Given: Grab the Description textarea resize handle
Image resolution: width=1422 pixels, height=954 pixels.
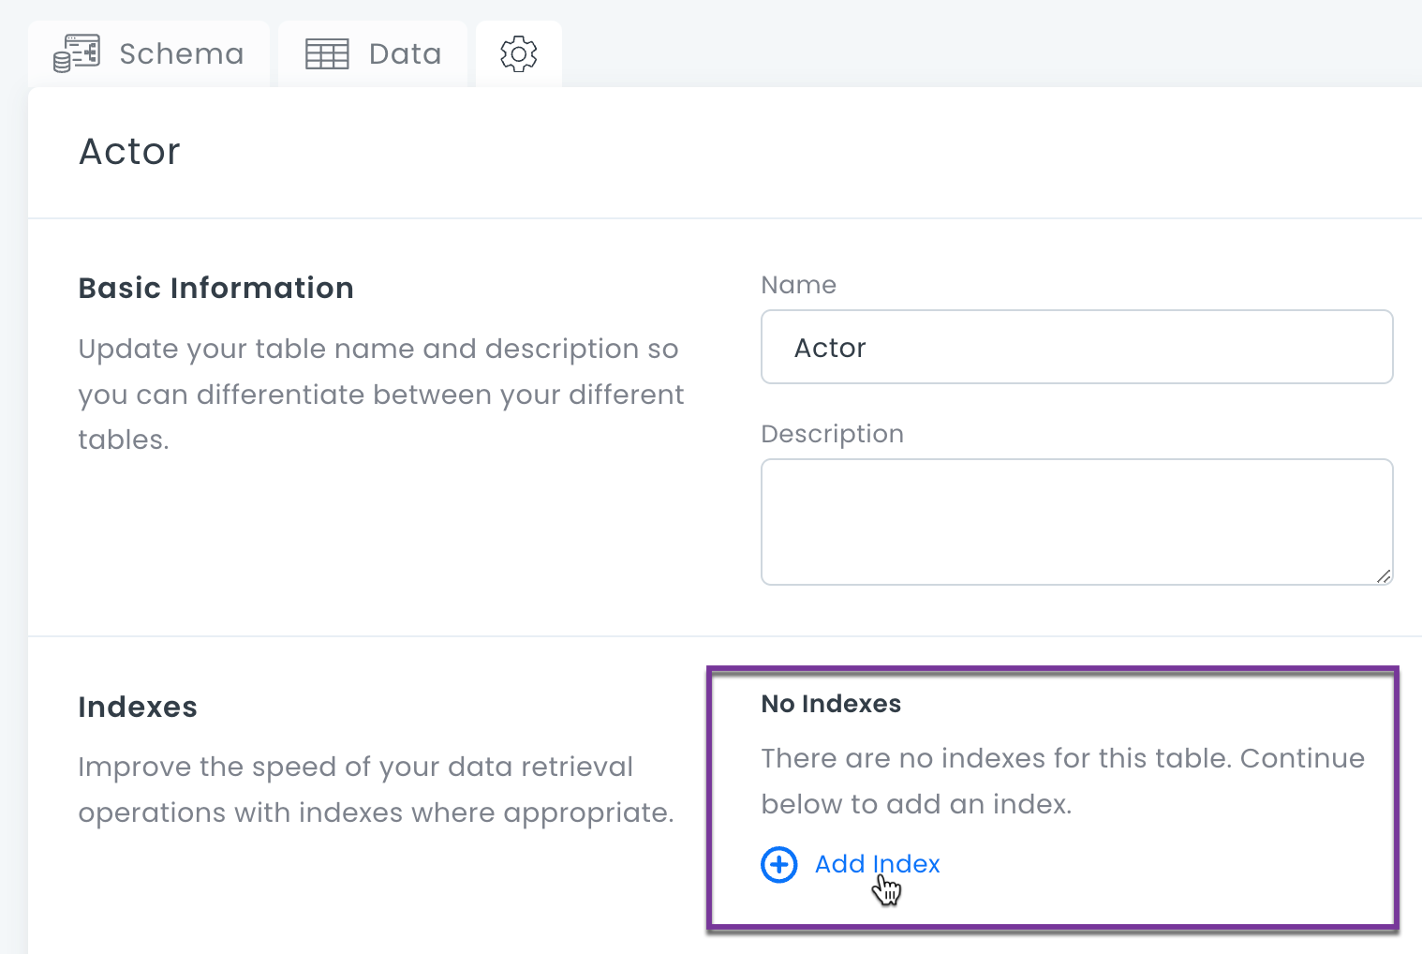Looking at the screenshot, I should pos(1384,576).
